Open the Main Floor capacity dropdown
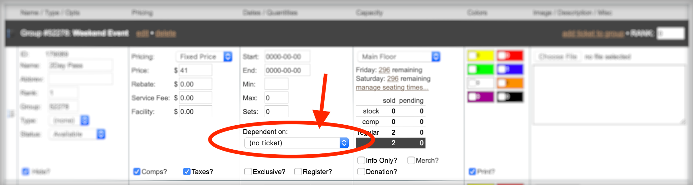This screenshot has width=693, height=185. (399, 57)
